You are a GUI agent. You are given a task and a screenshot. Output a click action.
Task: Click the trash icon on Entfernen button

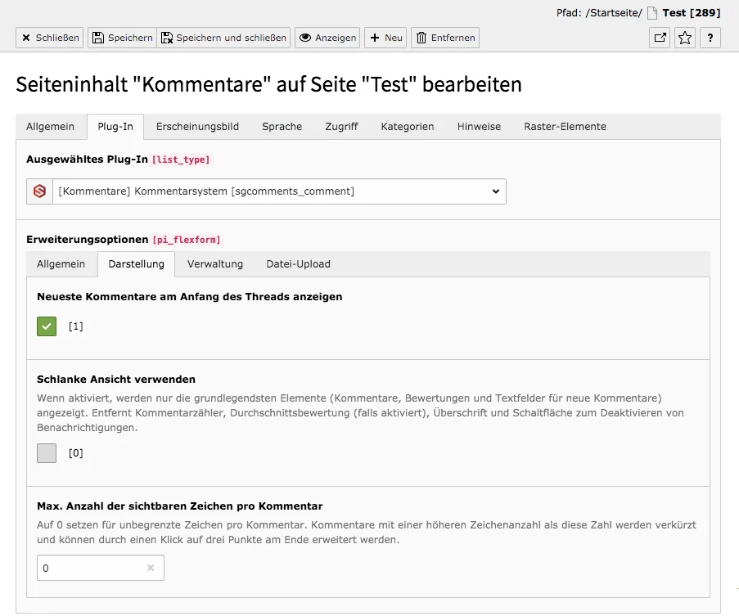[421, 37]
